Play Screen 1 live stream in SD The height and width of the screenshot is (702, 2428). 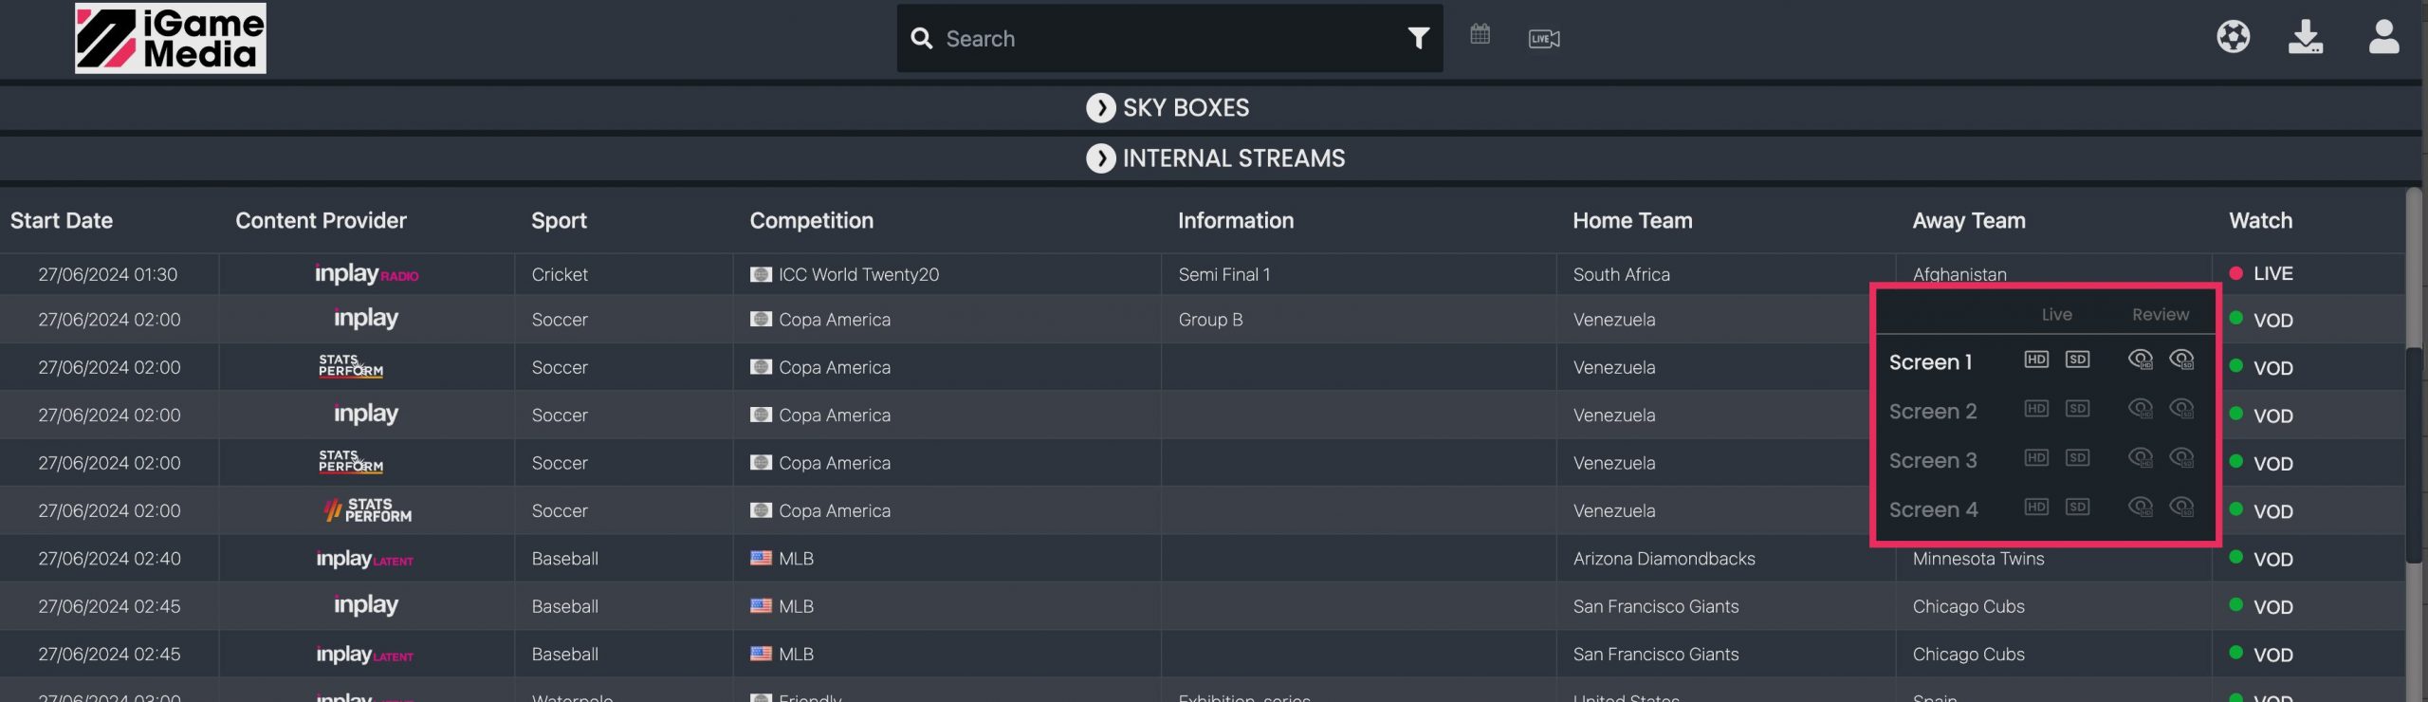2077,360
